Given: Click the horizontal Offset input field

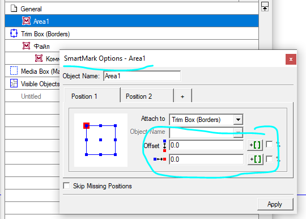Looking at the screenshot, I should pos(206,159).
